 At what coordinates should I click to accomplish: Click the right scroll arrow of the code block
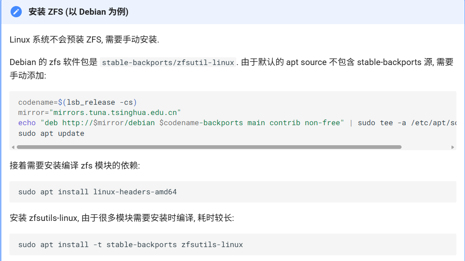pyautogui.click(x=453, y=147)
